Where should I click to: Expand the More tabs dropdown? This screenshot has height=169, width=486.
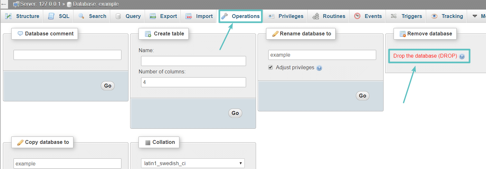pyautogui.click(x=478, y=16)
